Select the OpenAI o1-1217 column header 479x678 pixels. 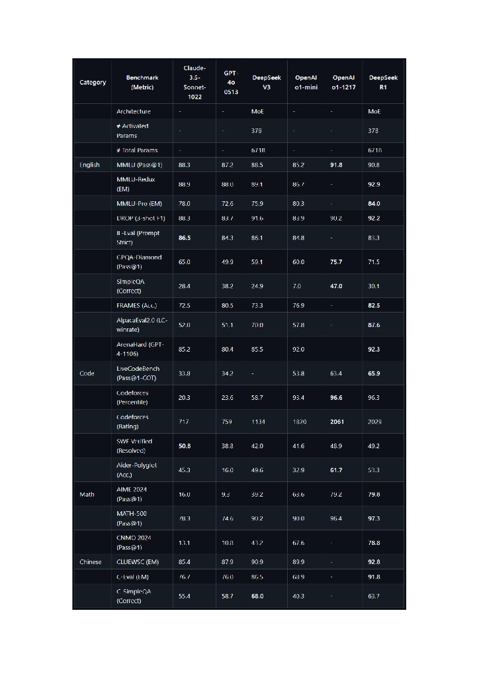343,82
